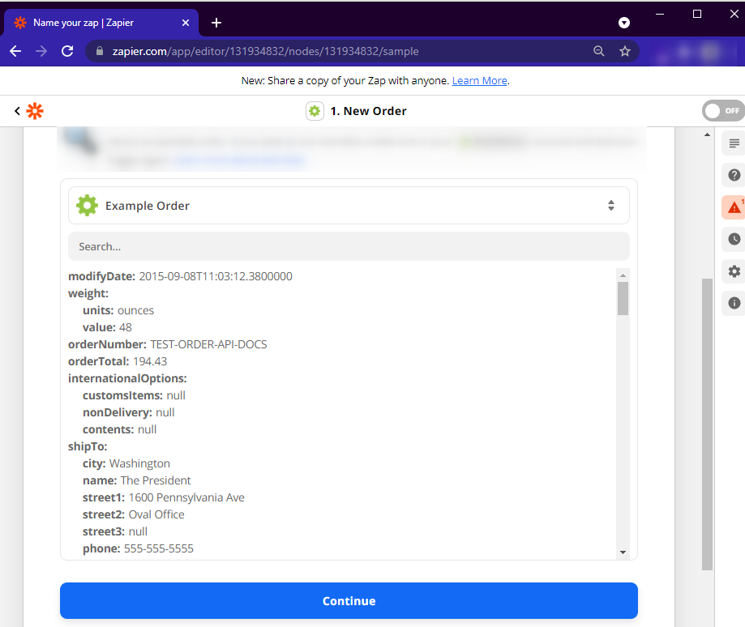Select the name The President entry
The width and height of the screenshot is (745, 627).
click(x=137, y=481)
